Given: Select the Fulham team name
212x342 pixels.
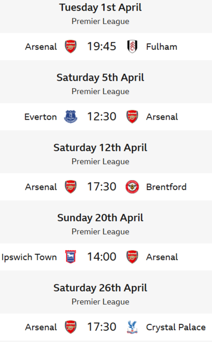Looking at the screenshot, I should [x=162, y=46].
